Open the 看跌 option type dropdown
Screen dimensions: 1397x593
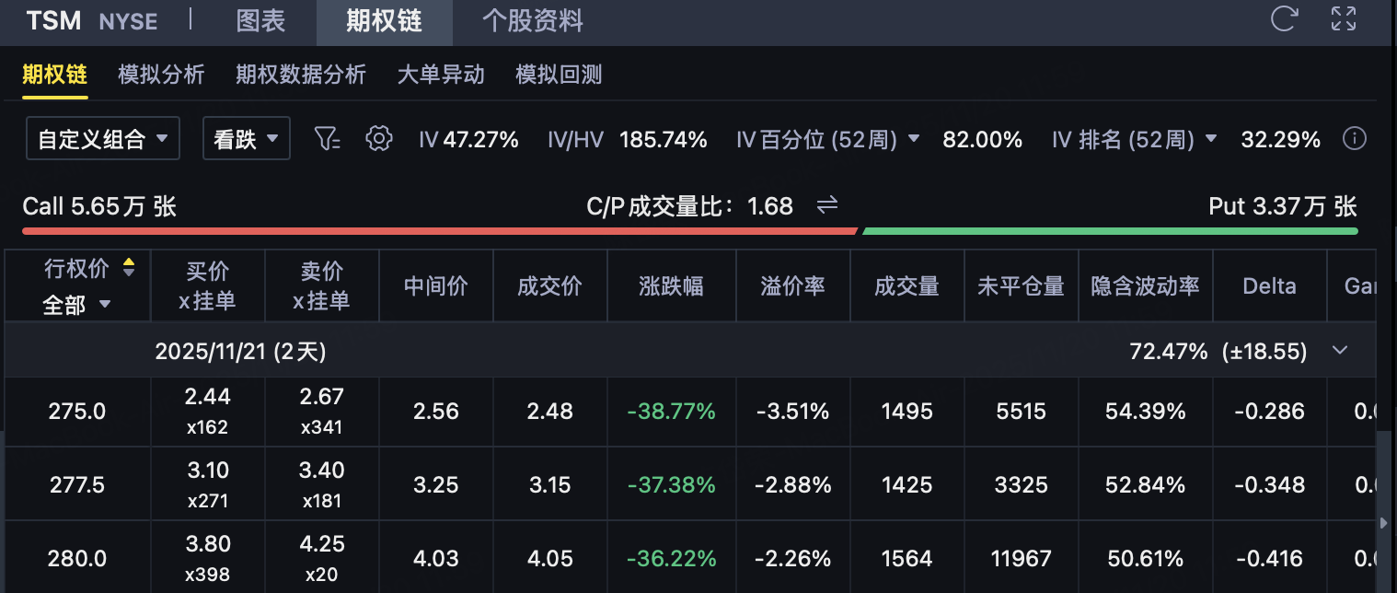246,139
